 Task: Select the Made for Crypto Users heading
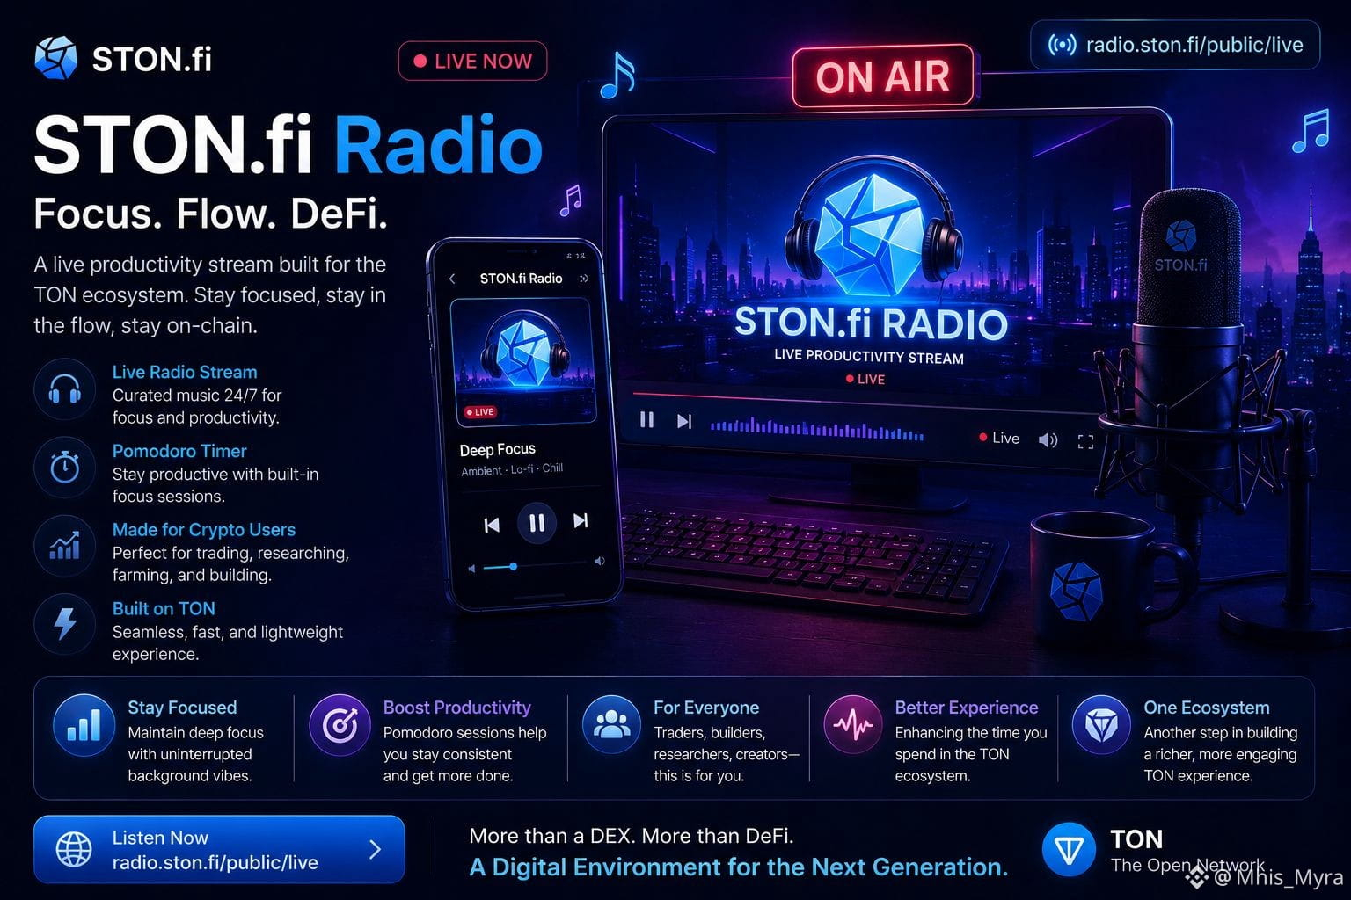click(204, 530)
